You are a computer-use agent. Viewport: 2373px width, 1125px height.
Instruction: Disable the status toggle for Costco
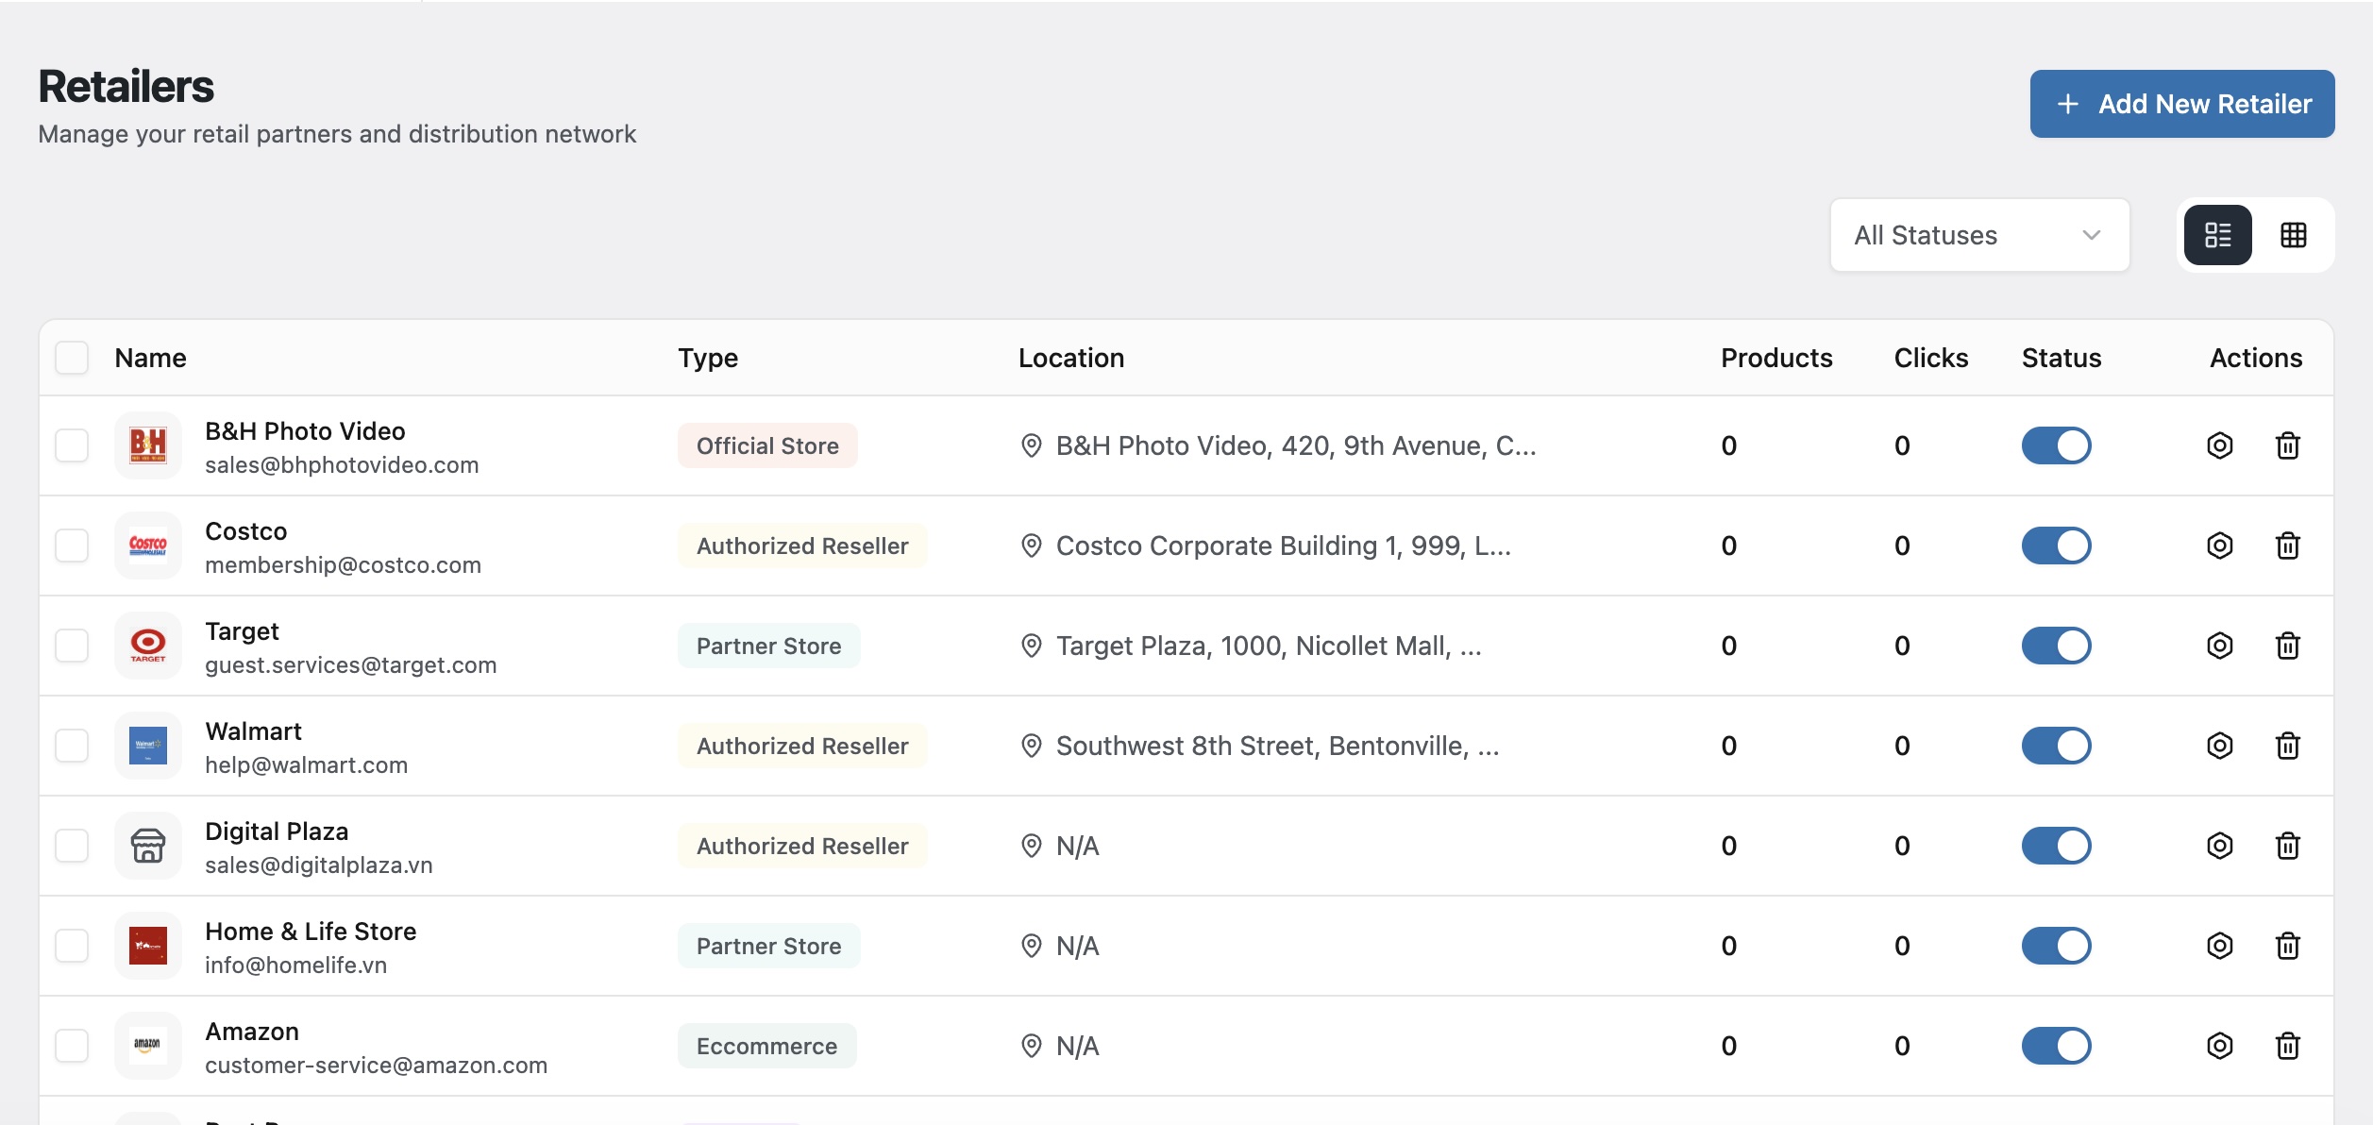click(x=2059, y=546)
